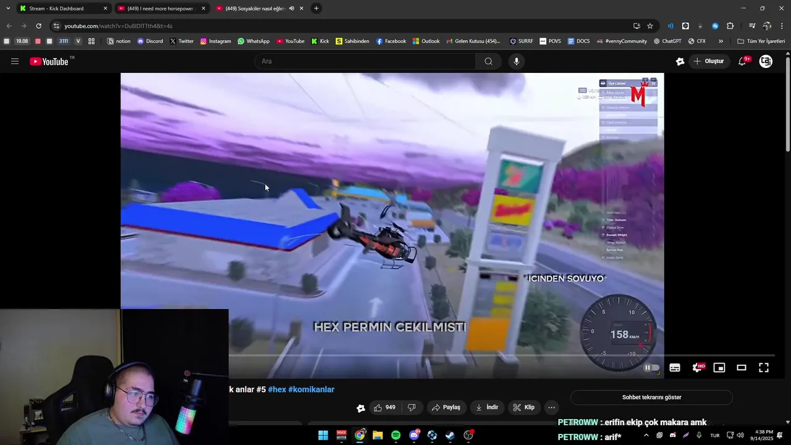Open Discord from taskbar
Viewport: 791px width, 445px height.
pyautogui.click(x=414, y=435)
